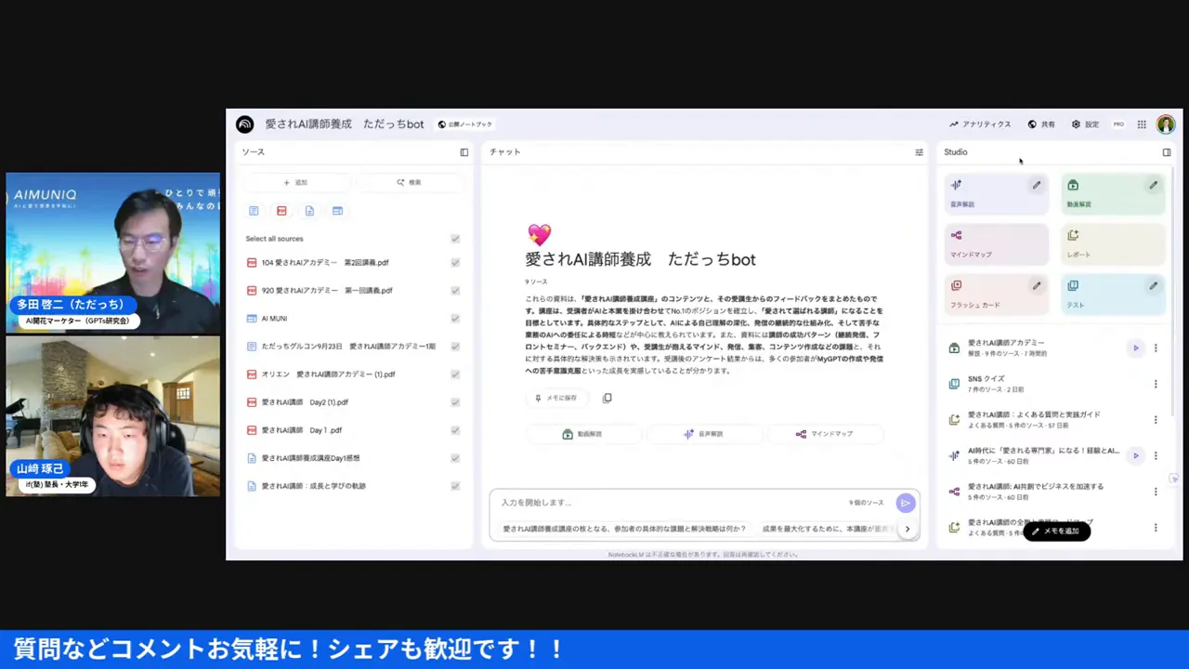The height and width of the screenshot is (669, 1189).
Task: Click PDF icon of 104 愛されAIアカデミー source
Action: coord(252,263)
